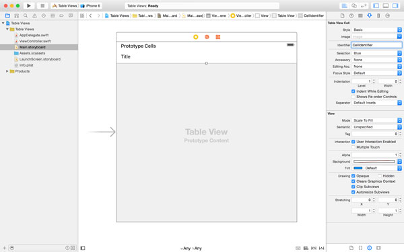Enable Multiple Touch
Image resolution: width=404 pixels, height=252 pixels.
tap(353, 147)
